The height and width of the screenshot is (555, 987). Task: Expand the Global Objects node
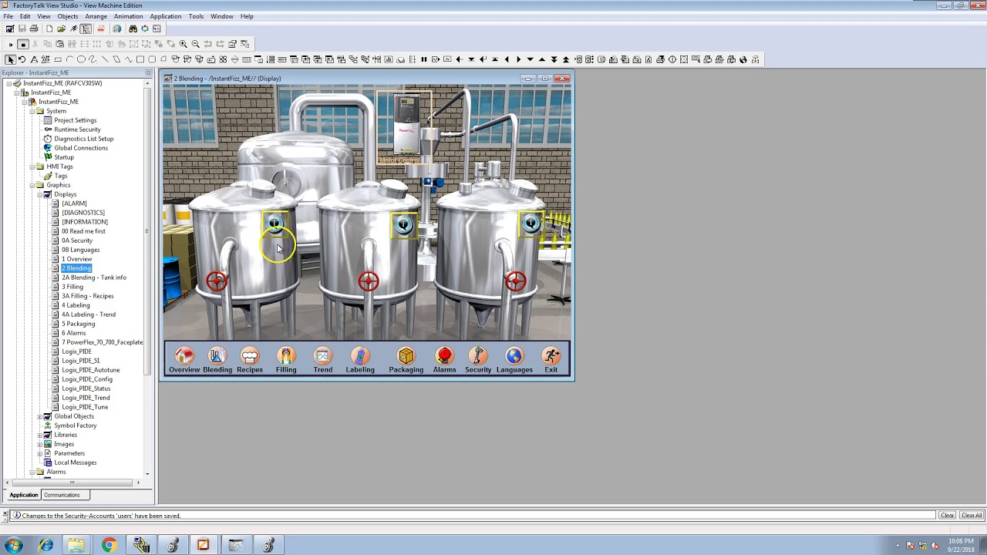[39, 416]
